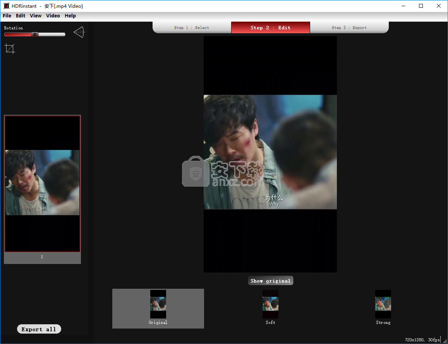Screen dimensions: 448x344
Task: Close the HDRinstant window
Action: (439, 6)
